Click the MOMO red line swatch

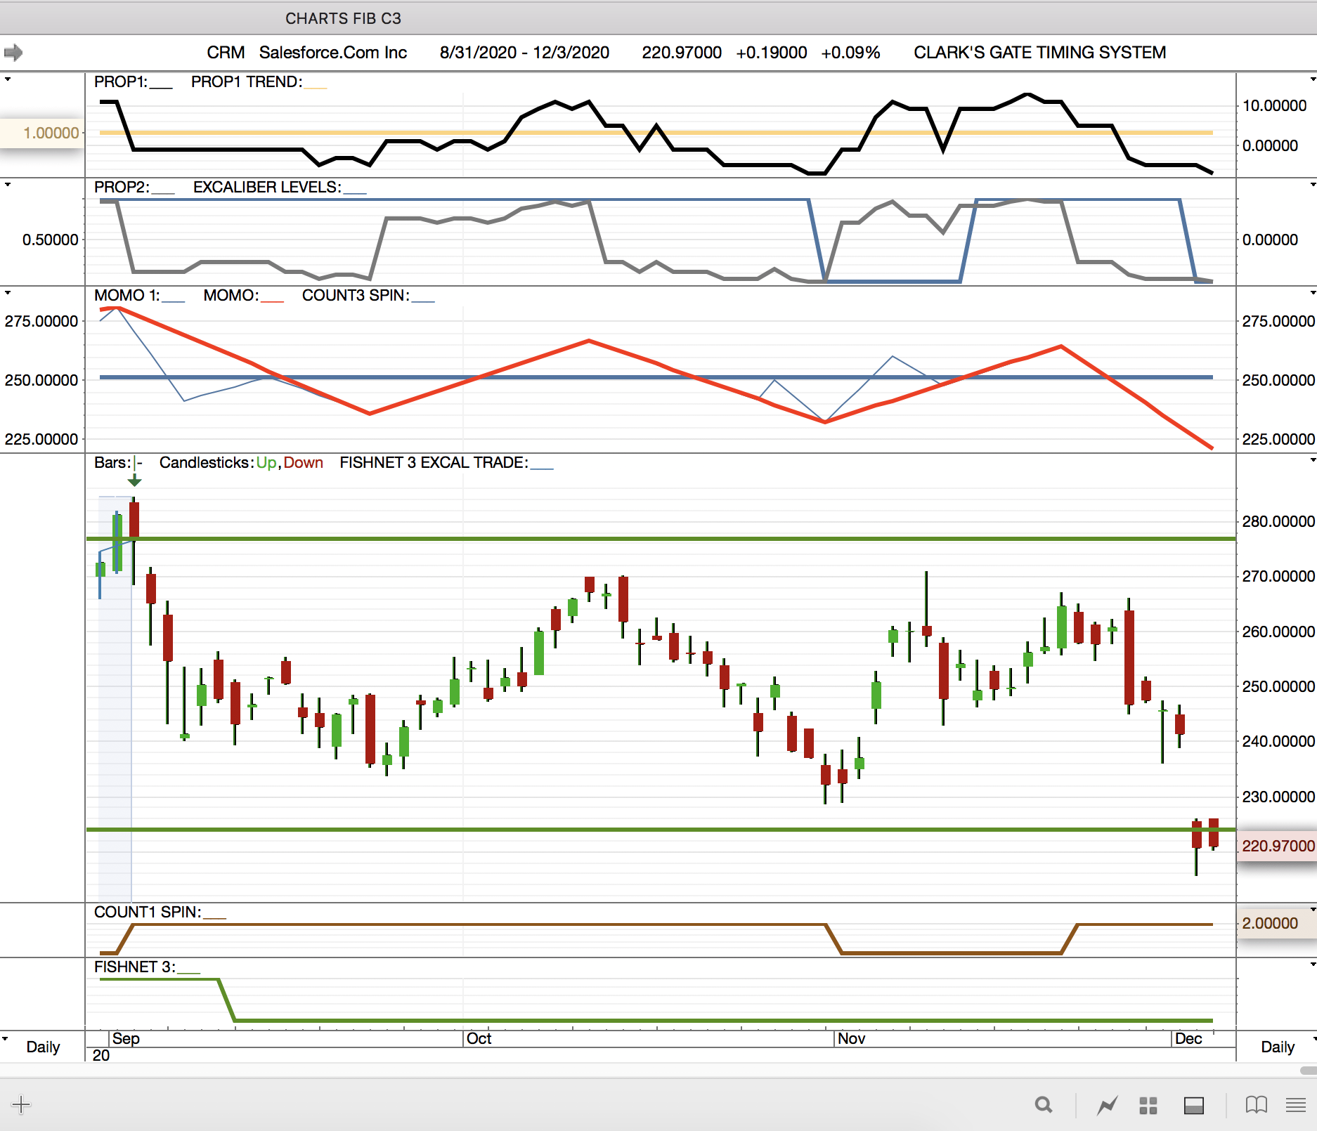272,301
